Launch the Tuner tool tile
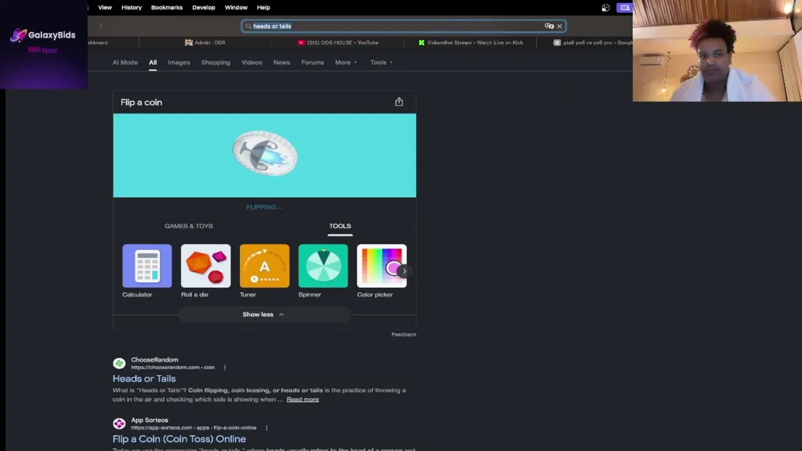The image size is (802, 451). pos(264,271)
